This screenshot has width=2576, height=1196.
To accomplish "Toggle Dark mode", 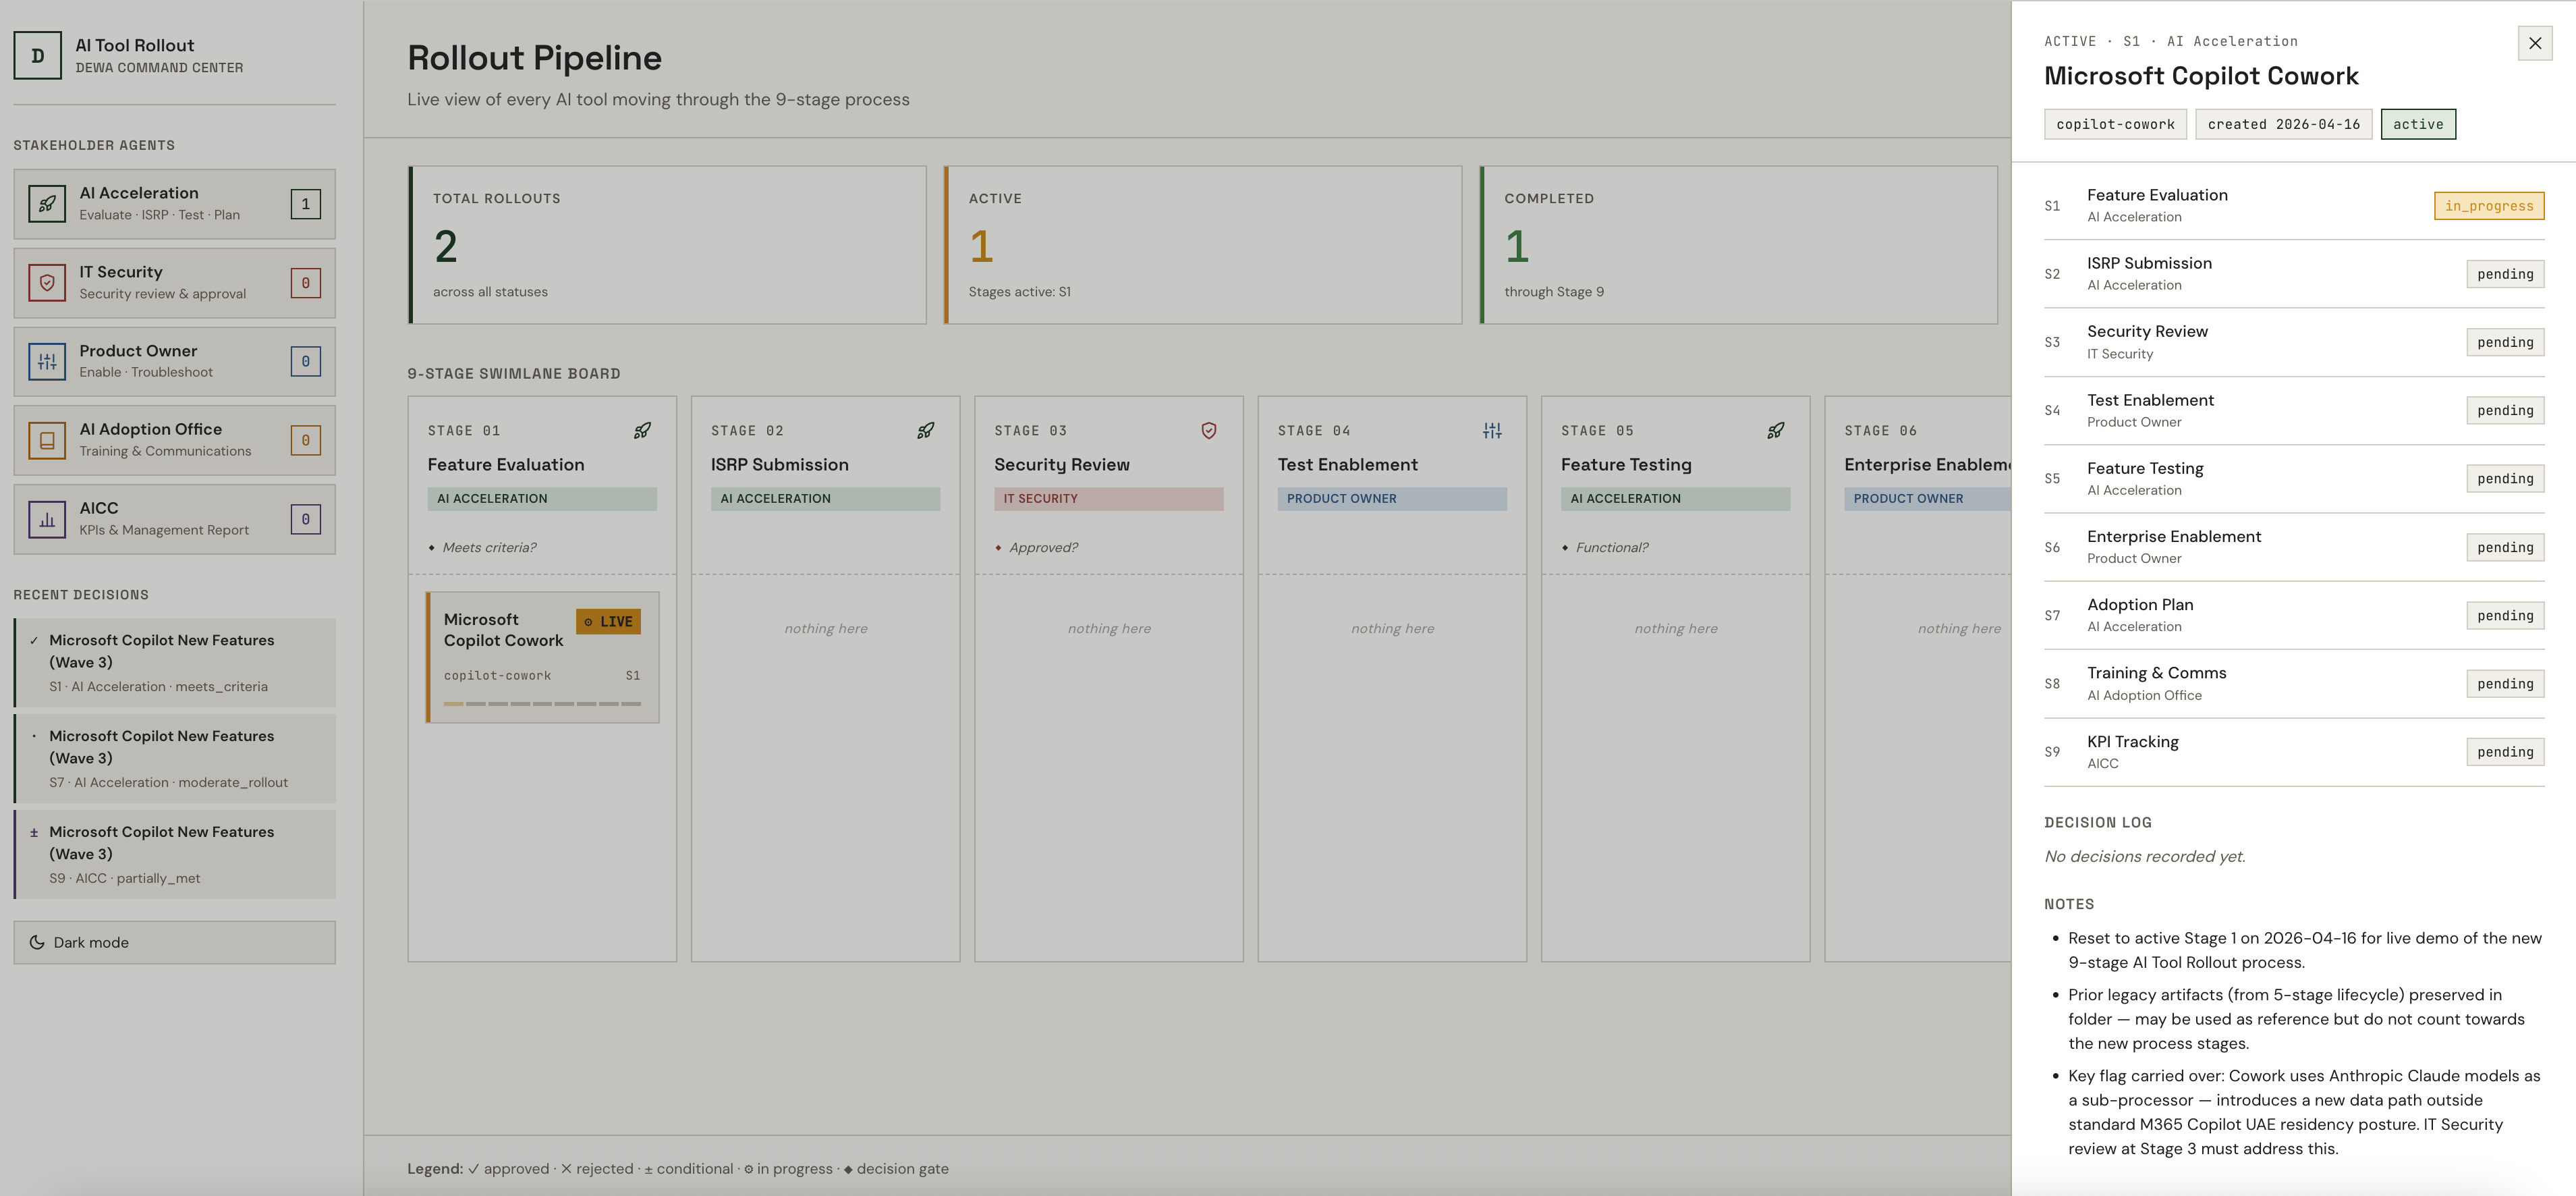I will coord(174,942).
